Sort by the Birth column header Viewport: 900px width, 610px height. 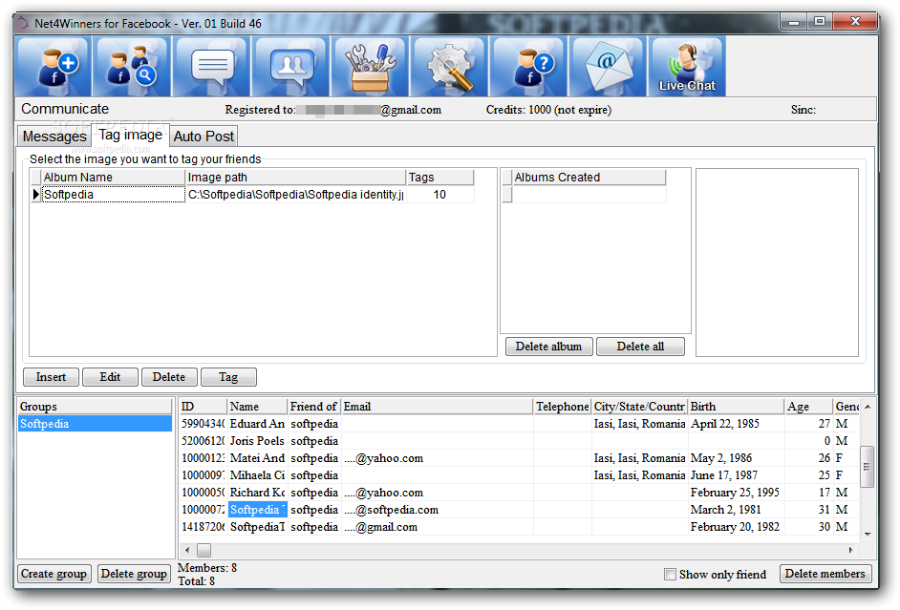pos(737,407)
